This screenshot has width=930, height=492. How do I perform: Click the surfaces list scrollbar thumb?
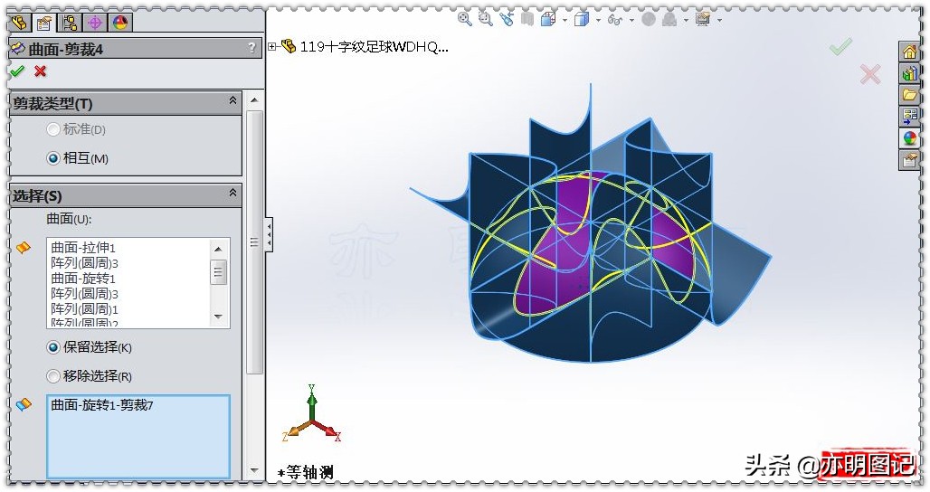click(x=218, y=271)
